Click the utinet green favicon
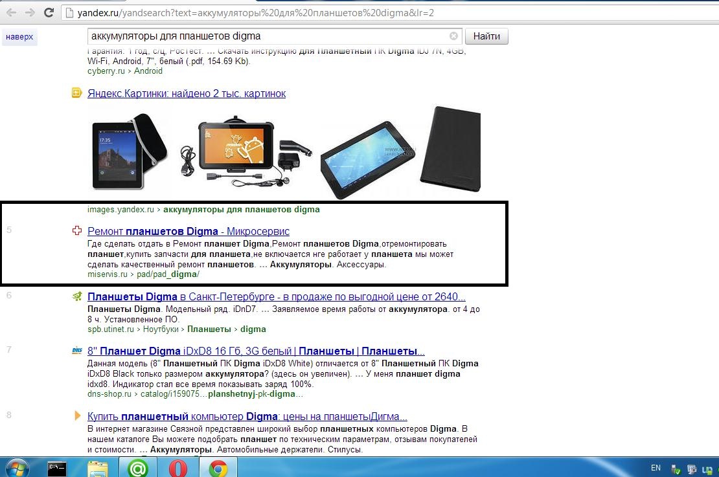 pos(77,296)
